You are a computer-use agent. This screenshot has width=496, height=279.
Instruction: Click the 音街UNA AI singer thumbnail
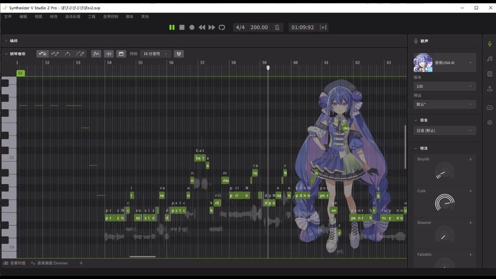coord(423,63)
